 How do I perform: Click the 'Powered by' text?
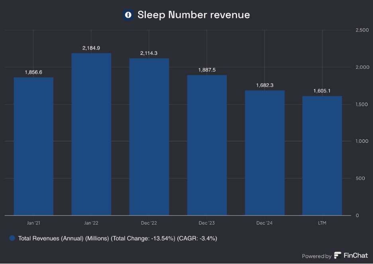[317, 256]
